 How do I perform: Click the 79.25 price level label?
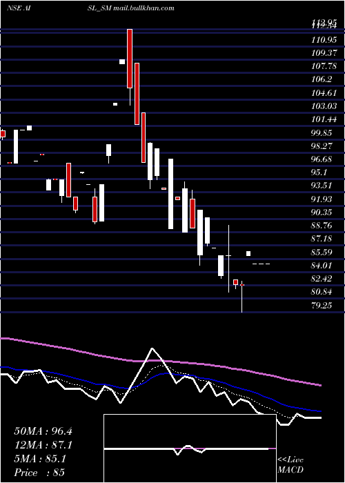322,306
